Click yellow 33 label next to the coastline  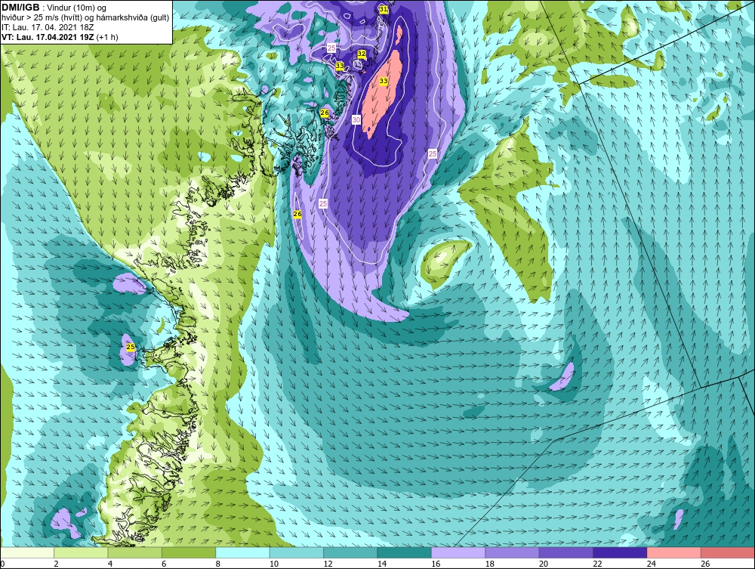click(340, 65)
